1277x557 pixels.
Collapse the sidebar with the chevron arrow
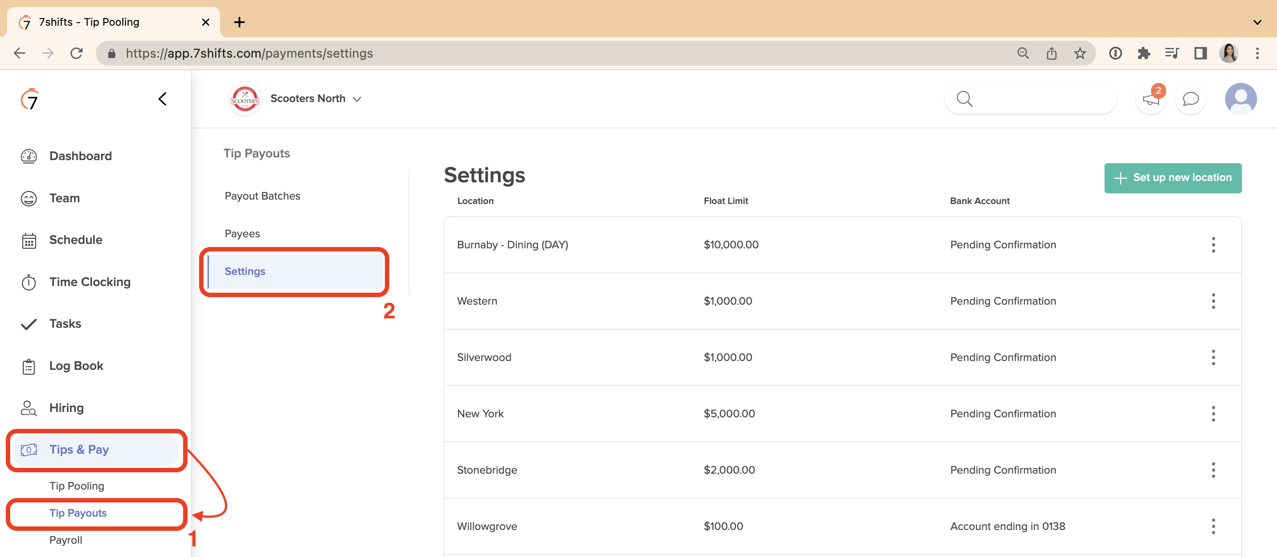162,99
